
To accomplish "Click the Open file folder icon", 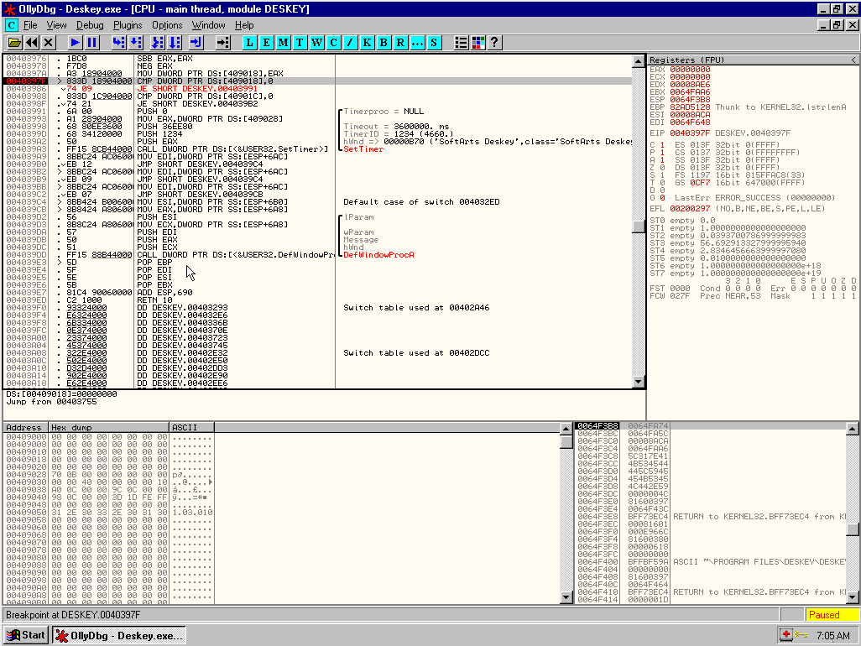I will click(14, 42).
